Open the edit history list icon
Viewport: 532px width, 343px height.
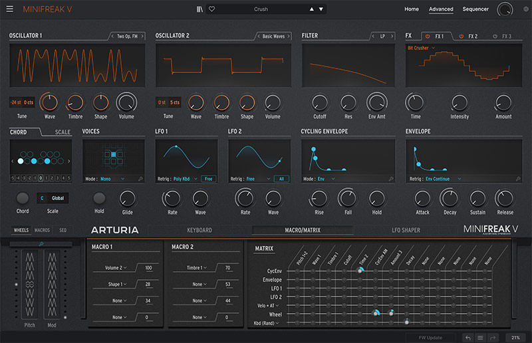click(x=481, y=338)
